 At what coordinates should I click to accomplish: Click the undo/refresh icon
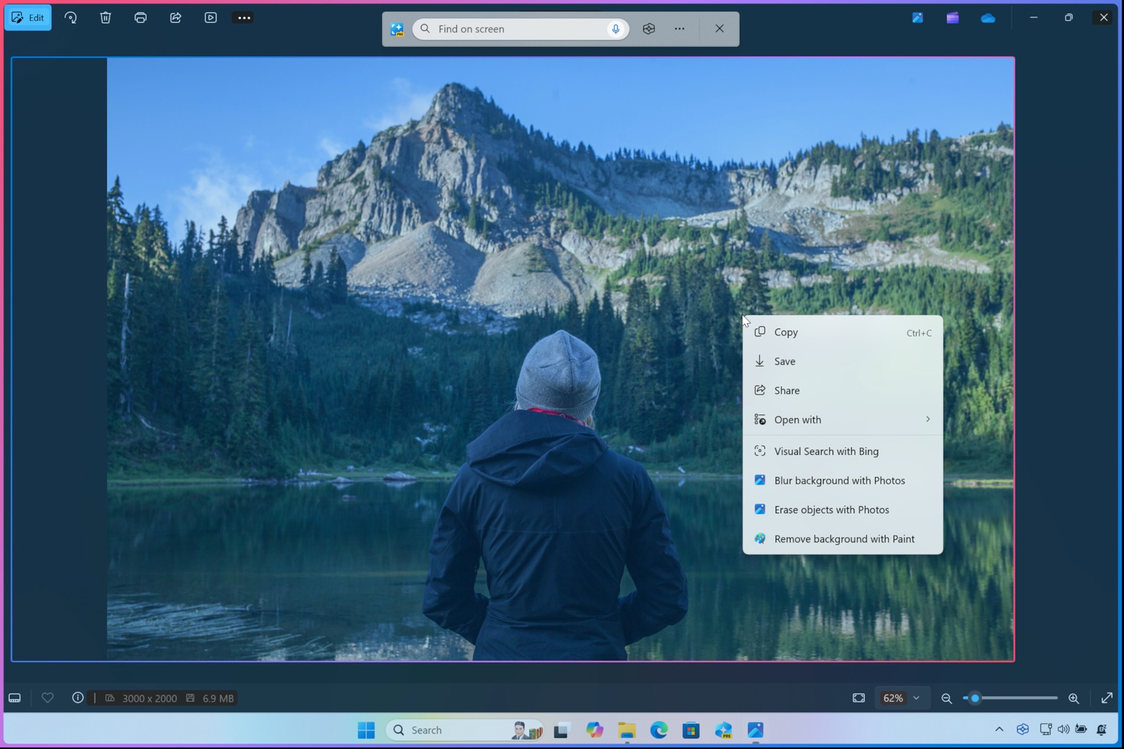click(71, 17)
